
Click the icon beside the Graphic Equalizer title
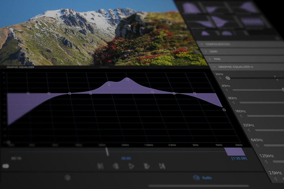pyautogui.click(x=252, y=67)
